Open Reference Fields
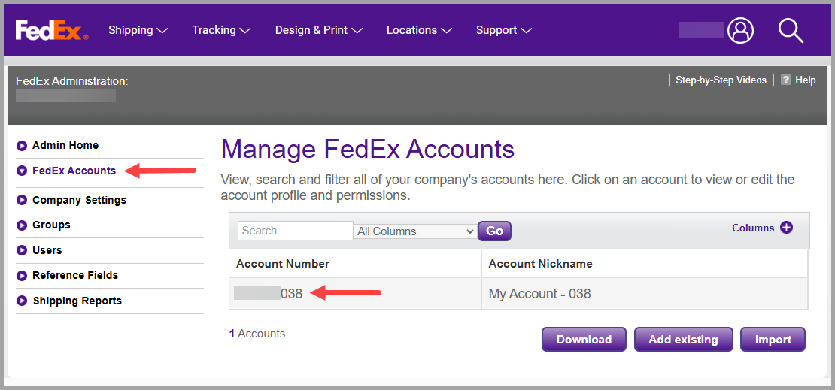Screen dimensions: 835x390 (x=75, y=276)
